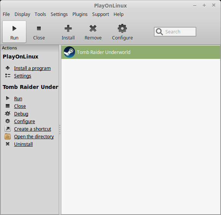Click the magnifier icon in search box
The width and height of the screenshot is (221, 215).
point(159,32)
